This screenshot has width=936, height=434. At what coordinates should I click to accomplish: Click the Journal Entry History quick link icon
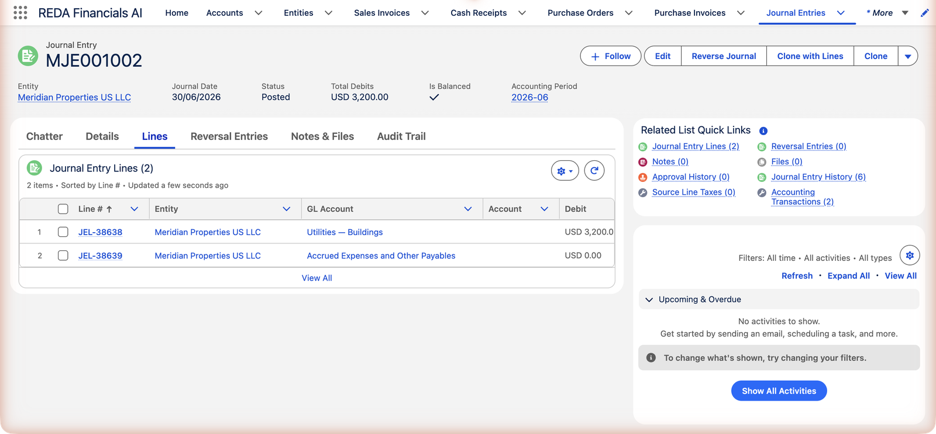762,177
